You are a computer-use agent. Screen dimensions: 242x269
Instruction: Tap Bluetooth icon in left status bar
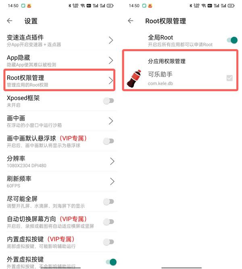click(x=70, y=6)
